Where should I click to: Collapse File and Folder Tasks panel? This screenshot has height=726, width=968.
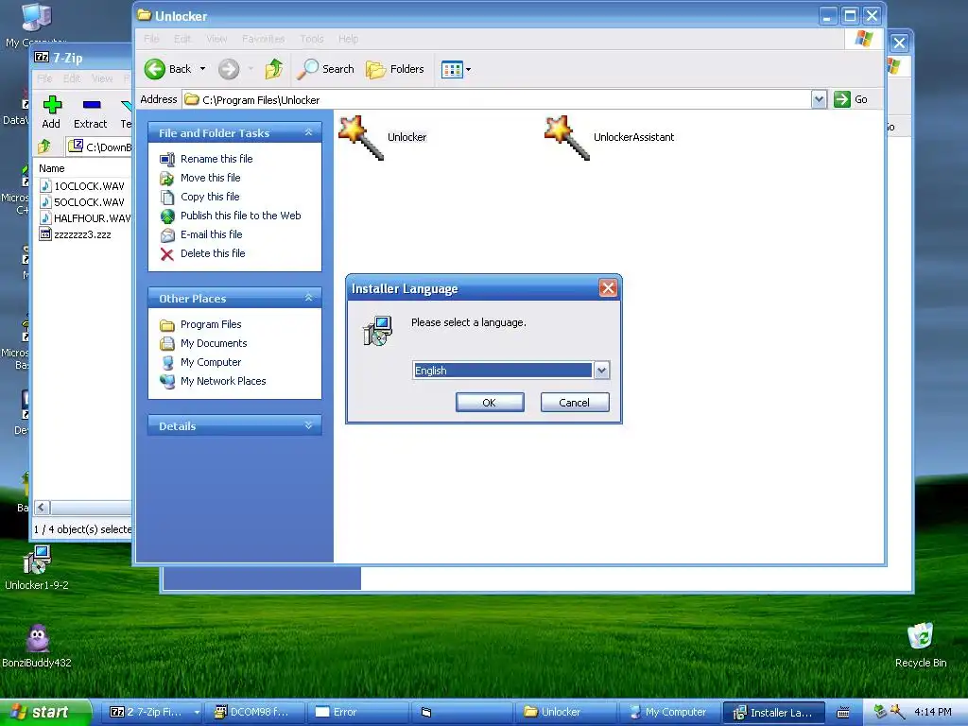tap(309, 132)
